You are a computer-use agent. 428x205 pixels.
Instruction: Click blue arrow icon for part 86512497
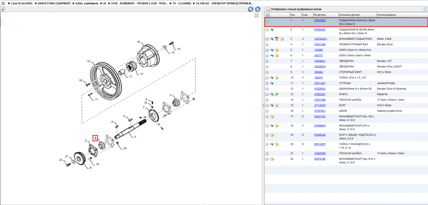pos(272,144)
